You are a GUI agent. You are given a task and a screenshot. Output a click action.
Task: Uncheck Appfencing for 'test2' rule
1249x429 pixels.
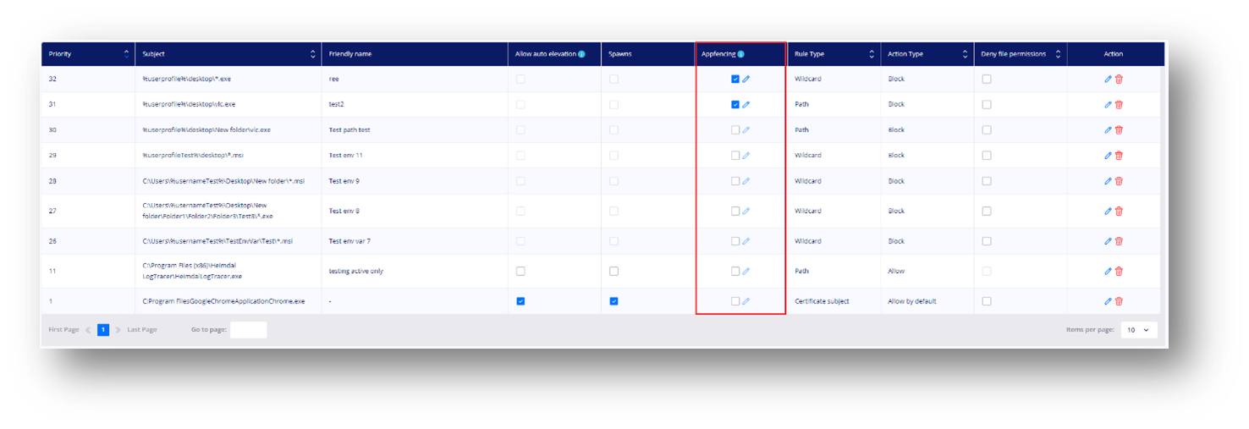[x=735, y=105]
